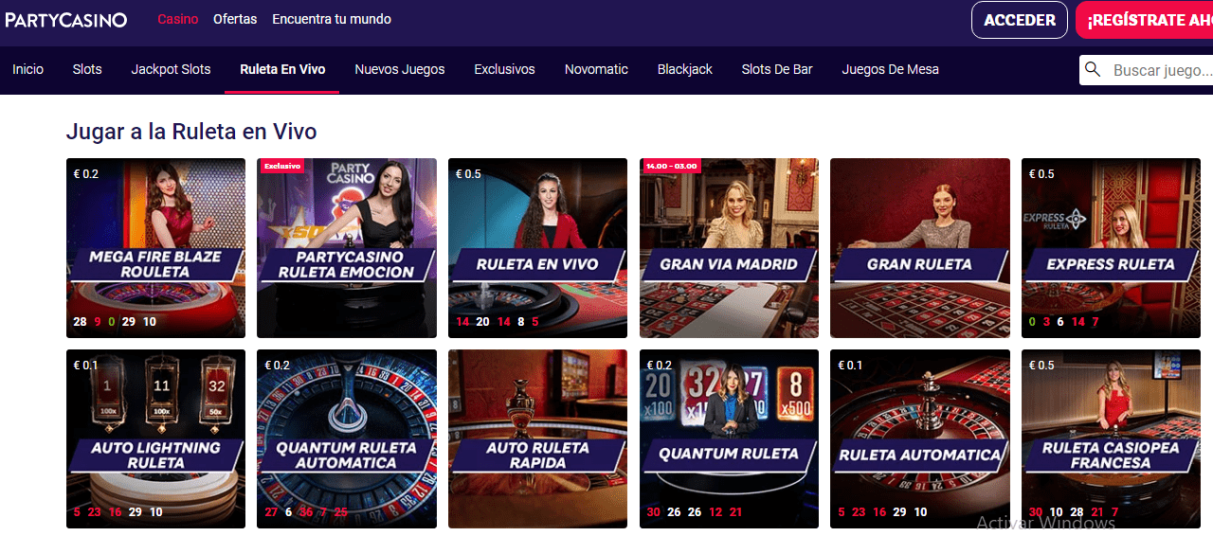Click the Exclusivo badge on Ruleta Emocion
The height and width of the screenshot is (536, 1213).
click(x=282, y=166)
